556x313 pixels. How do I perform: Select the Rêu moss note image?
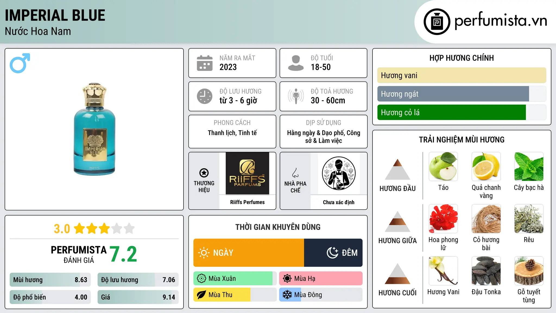[x=529, y=219]
